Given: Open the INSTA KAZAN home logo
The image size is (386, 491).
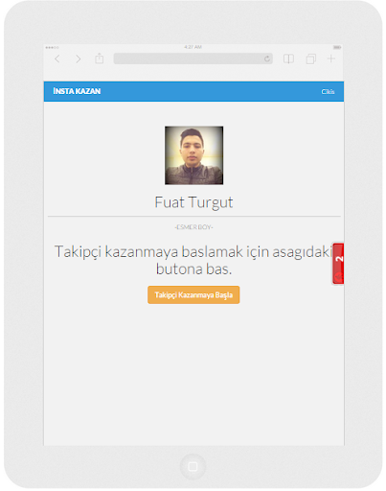Looking at the screenshot, I should click(x=77, y=91).
